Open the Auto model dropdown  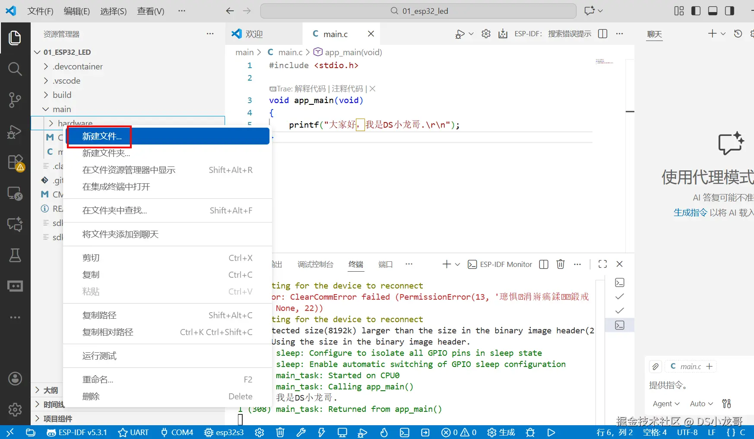(701, 404)
